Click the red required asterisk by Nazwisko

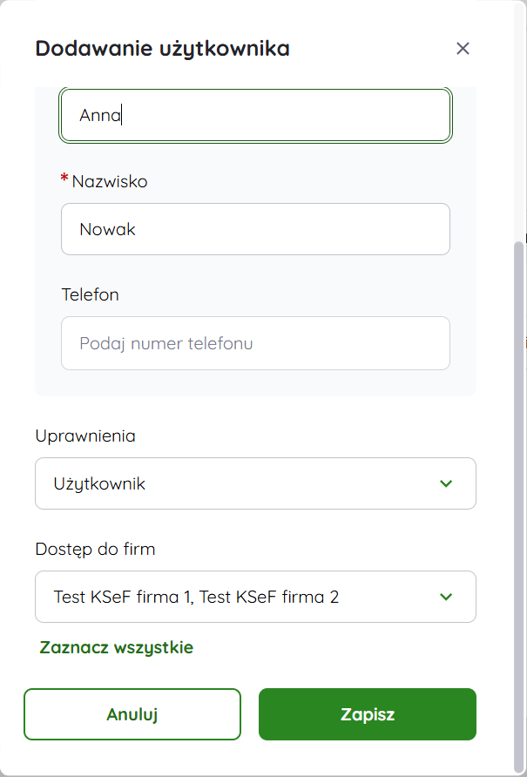64,179
